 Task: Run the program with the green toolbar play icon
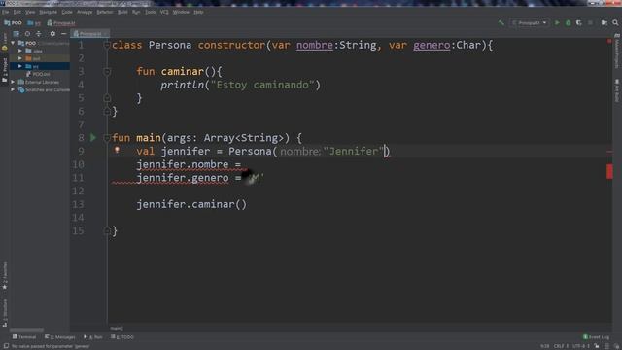pyautogui.click(x=557, y=23)
